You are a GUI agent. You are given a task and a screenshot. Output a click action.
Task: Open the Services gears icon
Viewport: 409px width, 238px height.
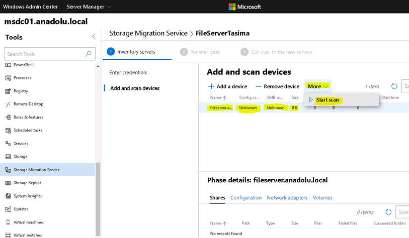[x=8, y=144]
